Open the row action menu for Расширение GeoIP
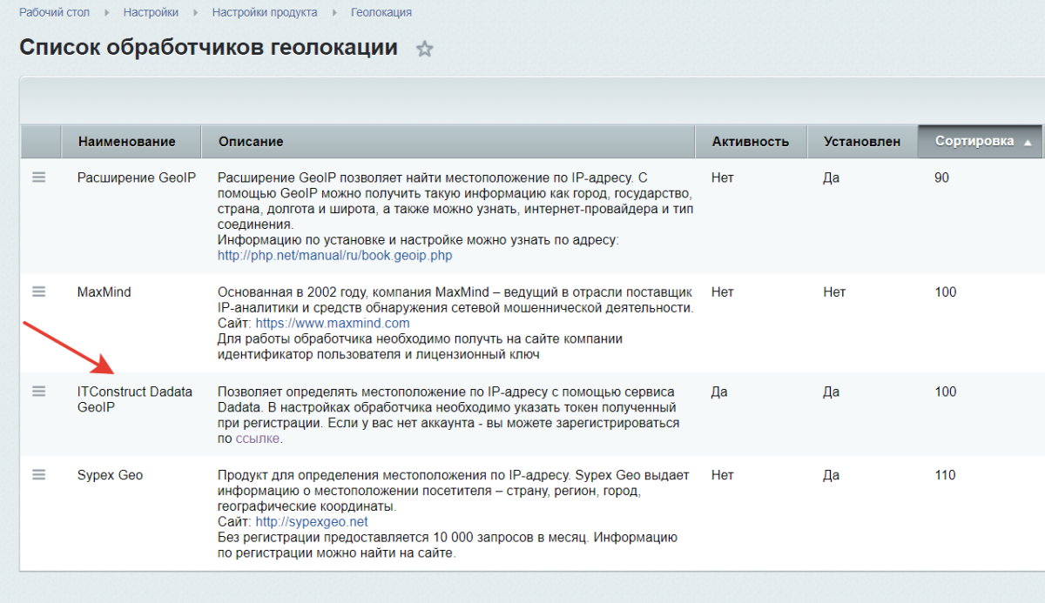Image resolution: width=1045 pixels, height=603 pixels. [x=38, y=177]
